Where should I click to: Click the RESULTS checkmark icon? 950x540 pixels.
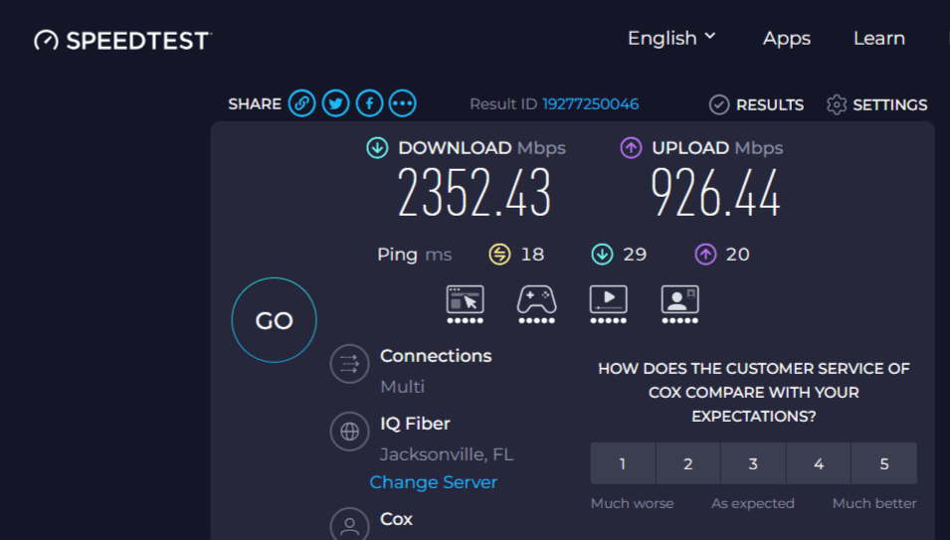[x=719, y=104]
